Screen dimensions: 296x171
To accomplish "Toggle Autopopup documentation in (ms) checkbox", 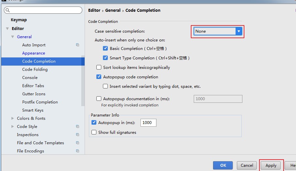I will click(99, 99).
